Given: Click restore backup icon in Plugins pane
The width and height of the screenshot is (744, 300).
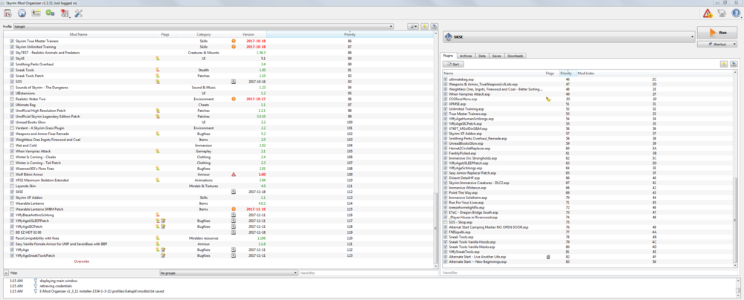Looking at the screenshot, I should click(724, 64).
